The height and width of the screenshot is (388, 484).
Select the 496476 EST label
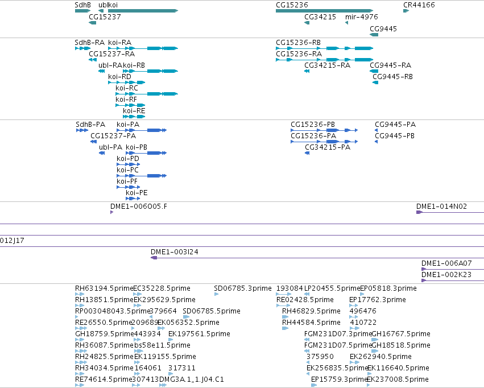click(363, 311)
